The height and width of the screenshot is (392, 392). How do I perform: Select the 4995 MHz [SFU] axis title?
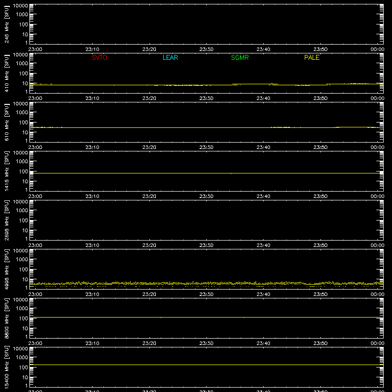pyautogui.click(x=6, y=269)
